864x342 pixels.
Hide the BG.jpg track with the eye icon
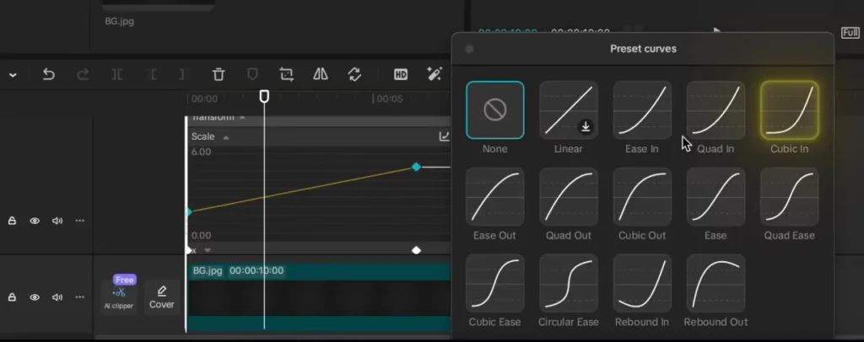[x=35, y=297]
